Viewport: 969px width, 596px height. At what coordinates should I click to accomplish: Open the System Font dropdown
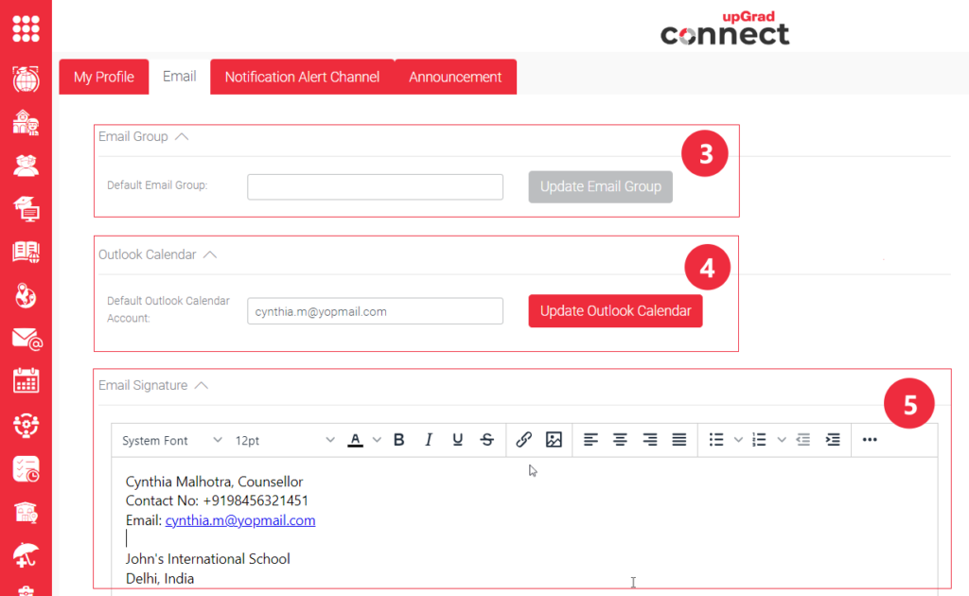tap(171, 441)
